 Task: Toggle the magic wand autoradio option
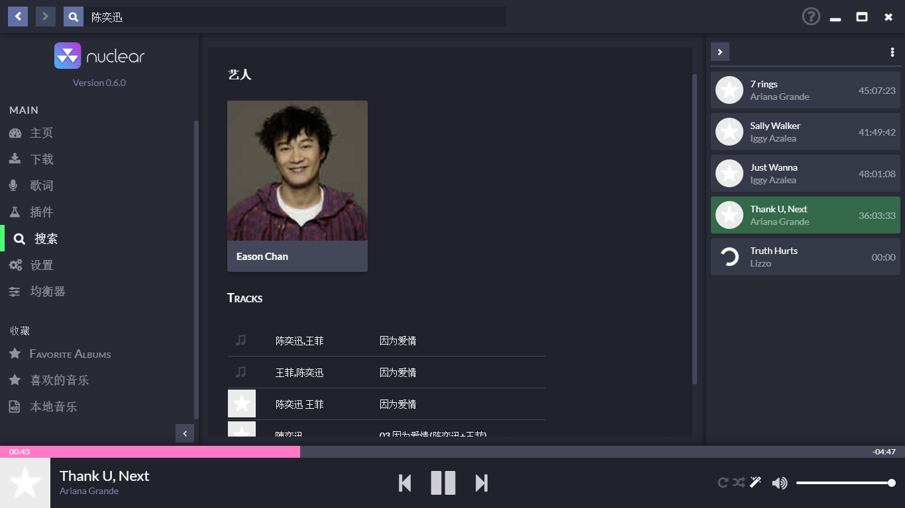[755, 482]
